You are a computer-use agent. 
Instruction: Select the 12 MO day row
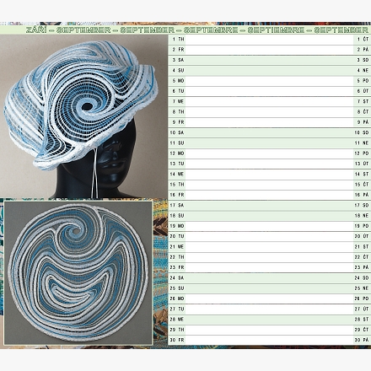(x=269, y=153)
